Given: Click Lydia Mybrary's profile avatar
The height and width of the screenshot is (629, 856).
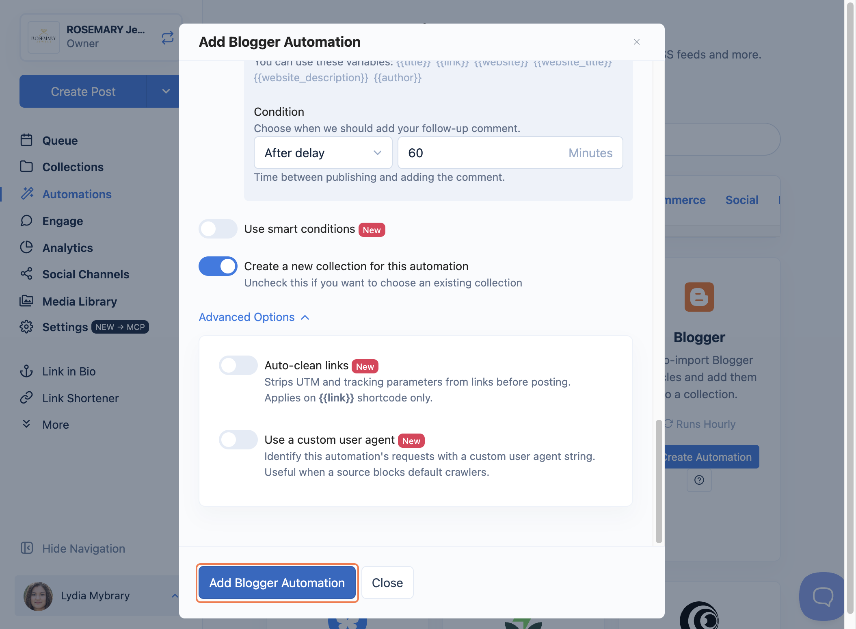Looking at the screenshot, I should 38,596.
